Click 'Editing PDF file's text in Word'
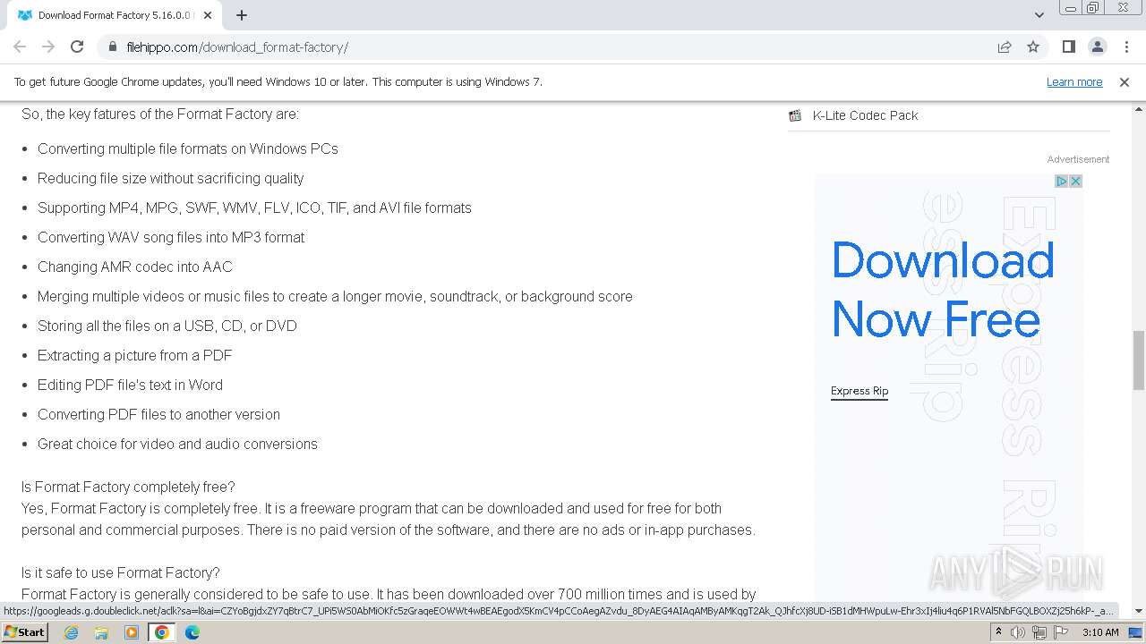Screen dimensions: 1146x644 point(130,385)
